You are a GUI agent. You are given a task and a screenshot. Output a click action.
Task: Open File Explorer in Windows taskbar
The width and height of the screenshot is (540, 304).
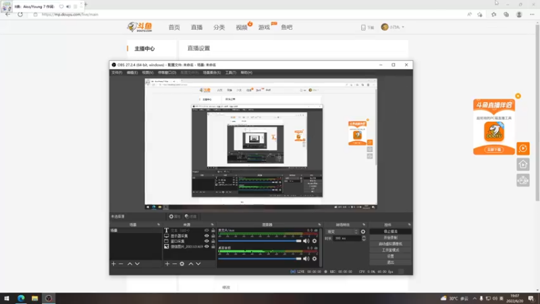(35, 298)
